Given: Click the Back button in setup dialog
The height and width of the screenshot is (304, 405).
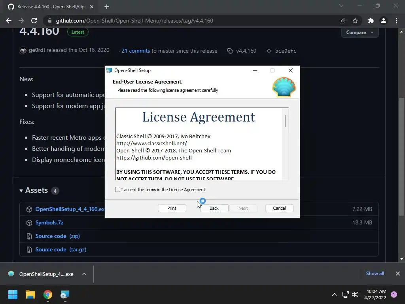Looking at the screenshot, I should click(x=214, y=208).
